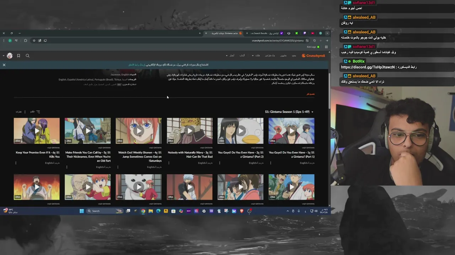Open Keep Your Promise Even If It Kills You title
Screen dimensions: 455x255
coord(38,154)
